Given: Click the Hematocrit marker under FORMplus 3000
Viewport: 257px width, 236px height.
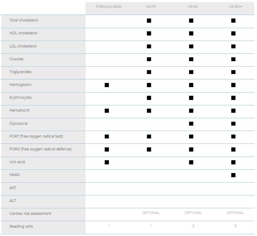Looking at the screenshot, I should pyautogui.click(x=107, y=110).
